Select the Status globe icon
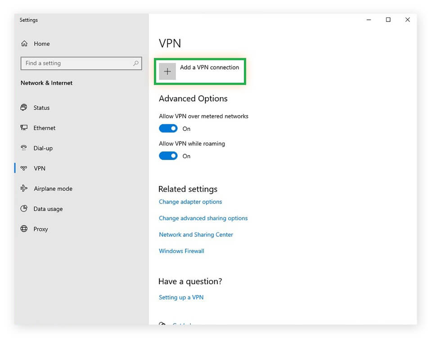432x338 pixels. coord(24,107)
